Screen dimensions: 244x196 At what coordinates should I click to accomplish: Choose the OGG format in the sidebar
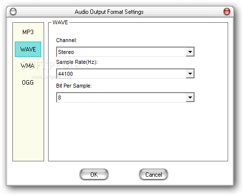click(28, 82)
